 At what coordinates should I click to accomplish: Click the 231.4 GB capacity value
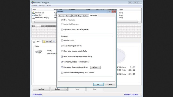[x=132, y=74]
